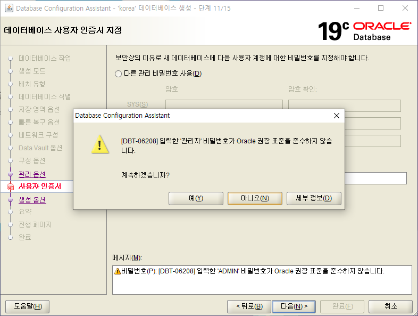Click the 요약 step
418x316 pixels.
click(x=25, y=212)
